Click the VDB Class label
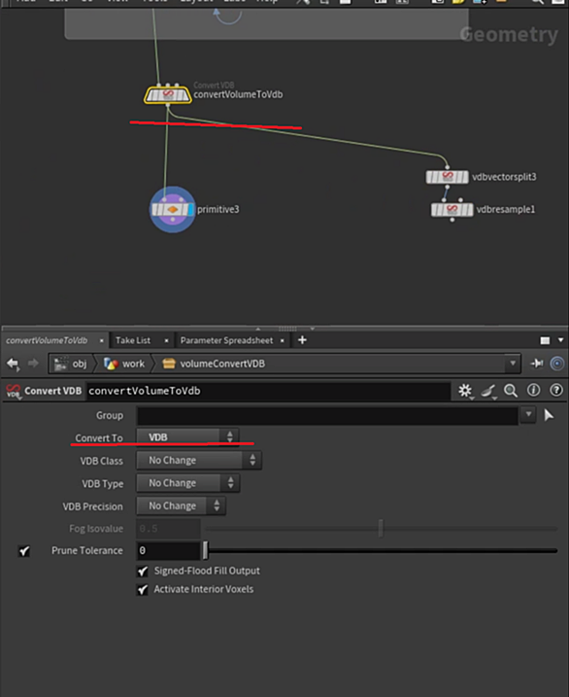The width and height of the screenshot is (569, 697). [101, 461]
